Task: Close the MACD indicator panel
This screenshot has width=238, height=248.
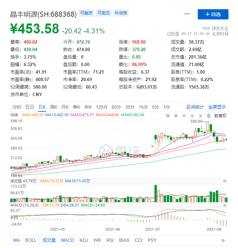Action: pyautogui.click(x=225, y=205)
